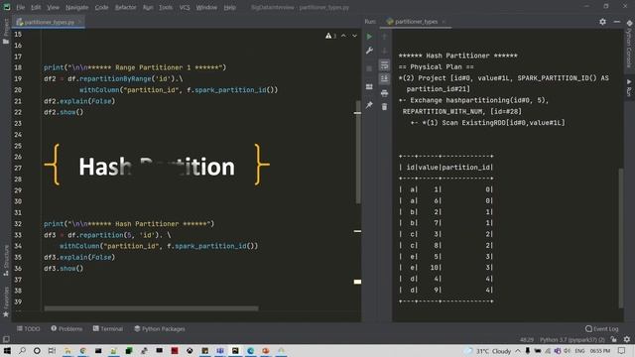Open the Event Log
Image resolution: width=635 pixels, height=357 pixels.
(x=602, y=328)
